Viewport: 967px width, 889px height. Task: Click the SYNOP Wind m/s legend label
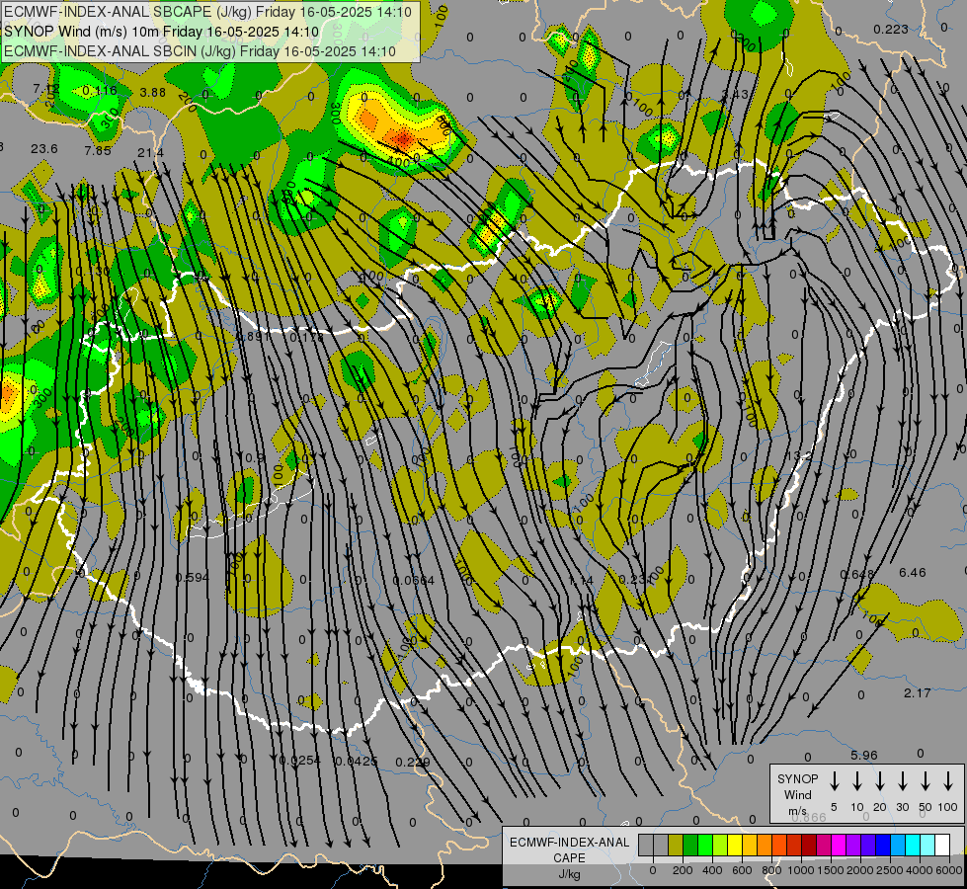pyautogui.click(x=797, y=794)
